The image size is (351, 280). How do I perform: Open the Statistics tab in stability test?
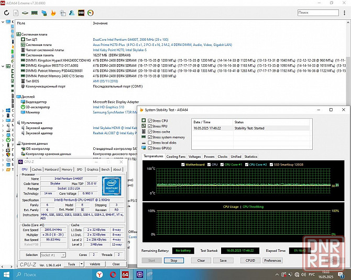tap(251, 157)
